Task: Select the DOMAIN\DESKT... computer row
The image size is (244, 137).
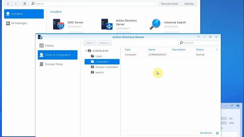Action: click(171, 55)
